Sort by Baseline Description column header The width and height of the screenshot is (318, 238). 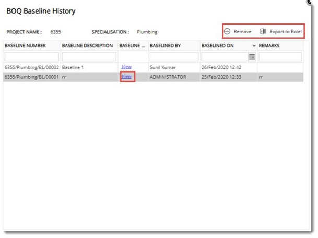pyautogui.click(x=87, y=46)
